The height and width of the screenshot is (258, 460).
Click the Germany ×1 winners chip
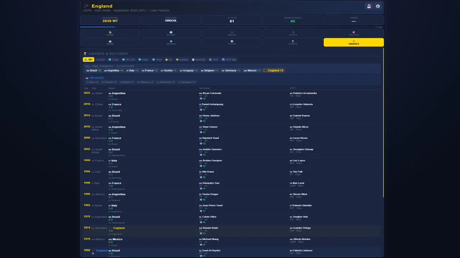coord(231,71)
